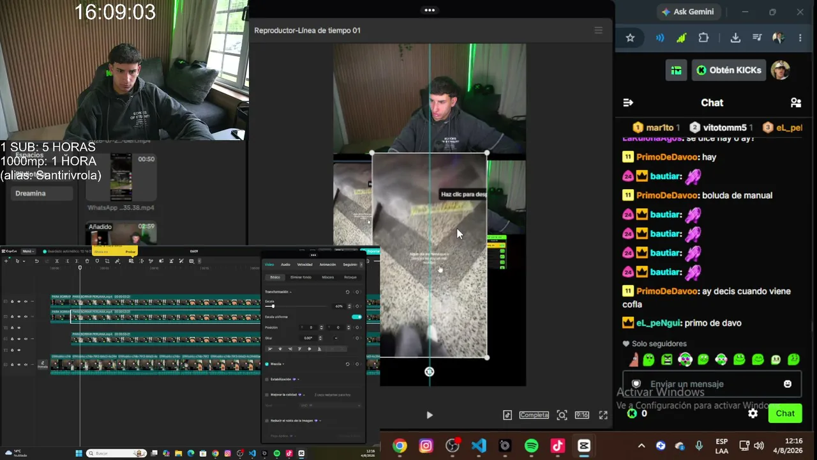Open Visual Studio Code from the taskbar
This screenshot has width=817, height=460.
479,446
